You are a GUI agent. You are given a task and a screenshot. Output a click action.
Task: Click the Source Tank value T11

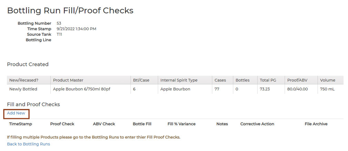(59, 34)
